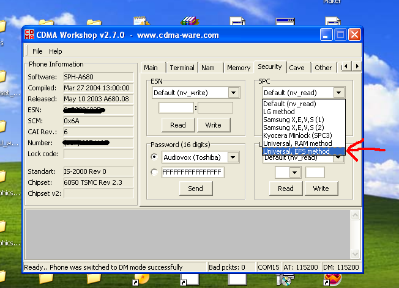The width and height of the screenshot is (399, 288).
Task: Choose Samsung X,E,V,S (1) option
Action: [304, 120]
